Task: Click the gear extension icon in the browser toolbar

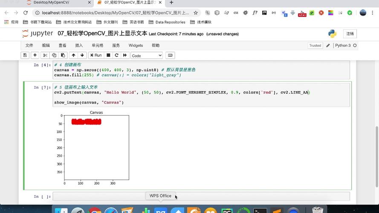Action: pyautogui.click(x=245, y=13)
